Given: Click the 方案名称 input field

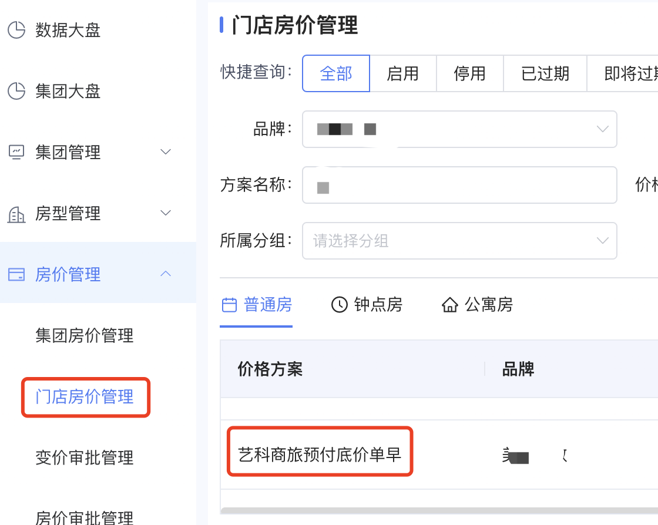Looking at the screenshot, I should click(x=459, y=185).
